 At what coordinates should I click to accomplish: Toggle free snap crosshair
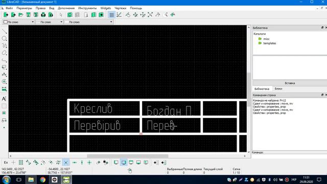click(x=13, y=163)
